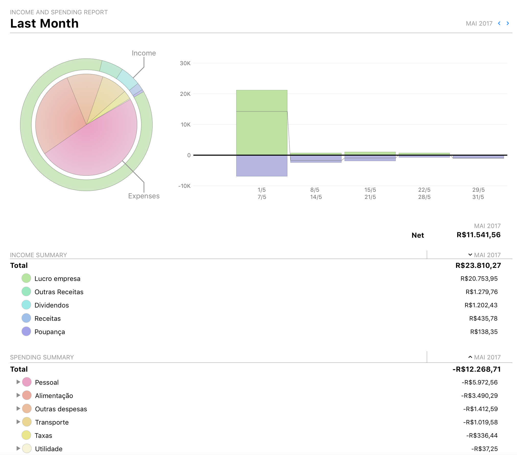
Task: Expand the Pessoal spending category
Action: pyautogui.click(x=18, y=382)
